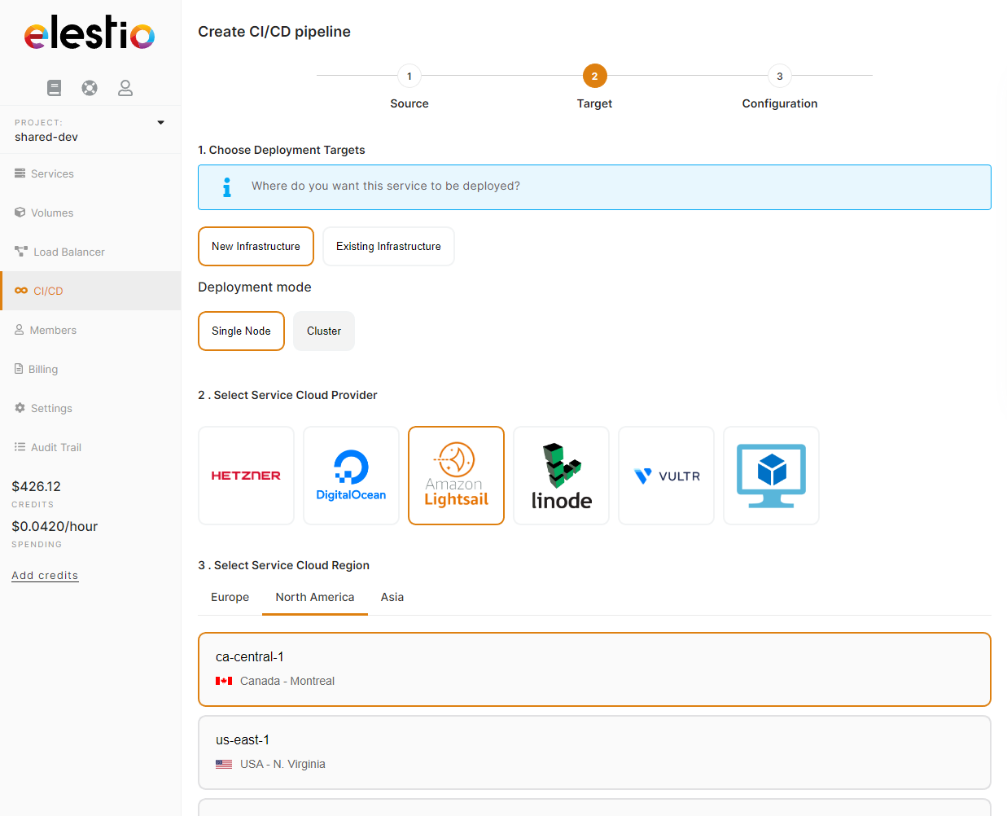Expand the shared-dev project selector
The image size is (1007, 816).
(x=160, y=123)
